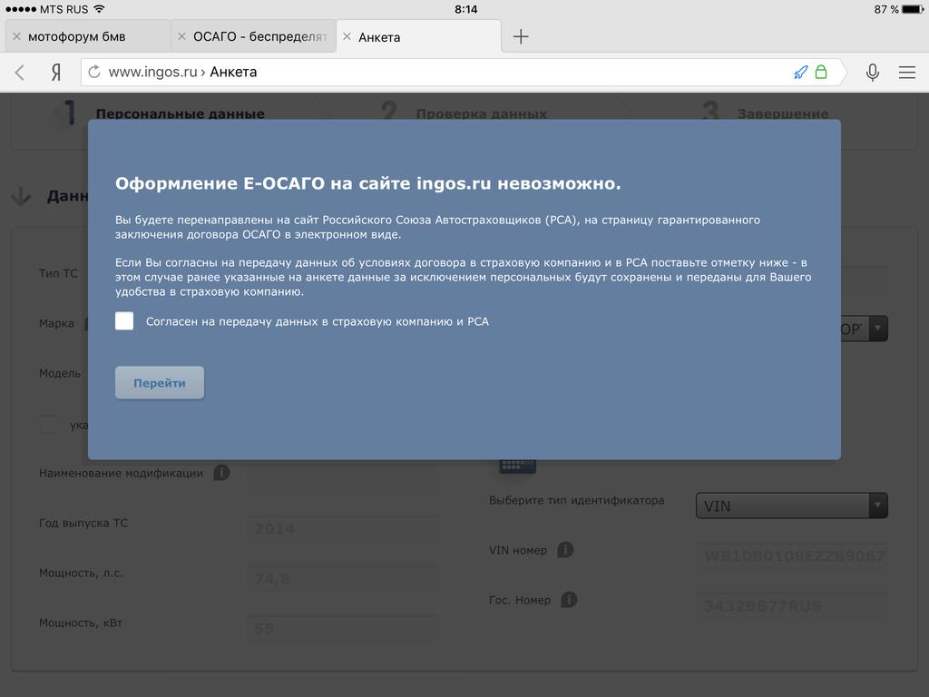Reload the page with the refresh icon

click(x=94, y=73)
